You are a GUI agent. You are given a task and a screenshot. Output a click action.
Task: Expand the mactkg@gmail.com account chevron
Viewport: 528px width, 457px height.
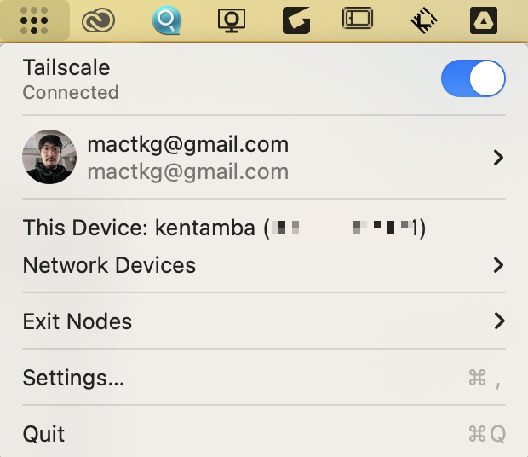[499, 158]
